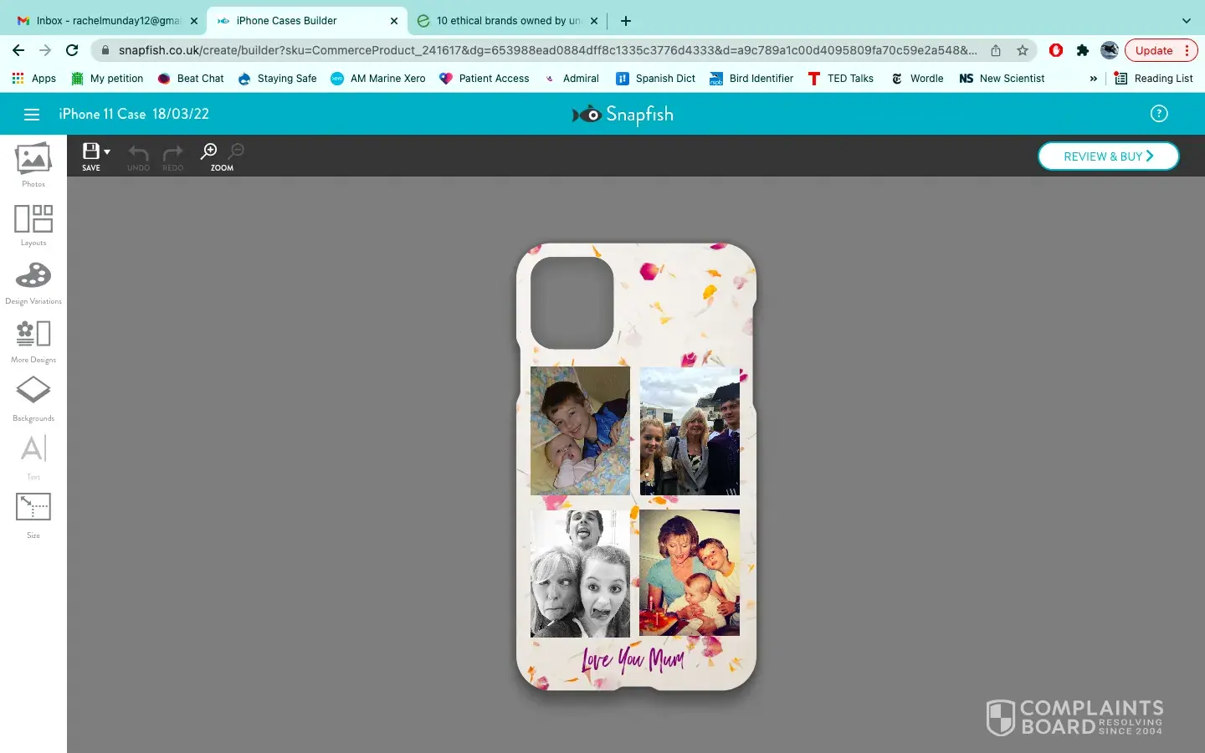
Task: Open the Spanish Dict bookmark
Action: [x=656, y=79]
